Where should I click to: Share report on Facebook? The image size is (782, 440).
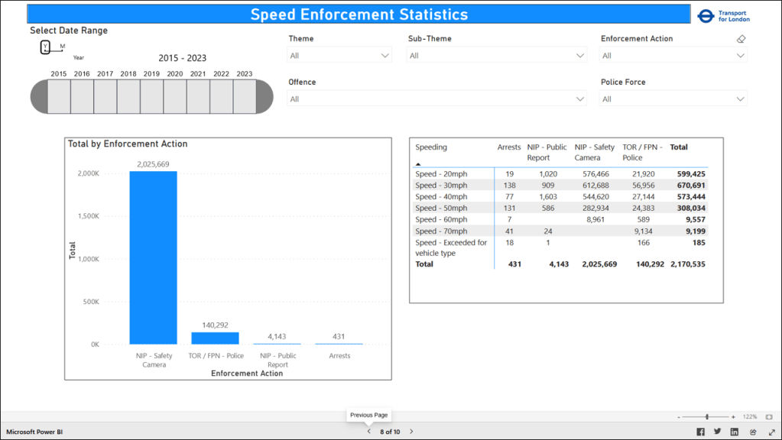click(700, 432)
